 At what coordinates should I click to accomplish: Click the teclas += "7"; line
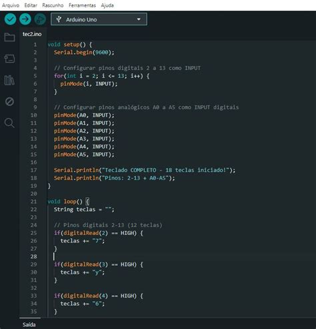(x=83, y=241)
